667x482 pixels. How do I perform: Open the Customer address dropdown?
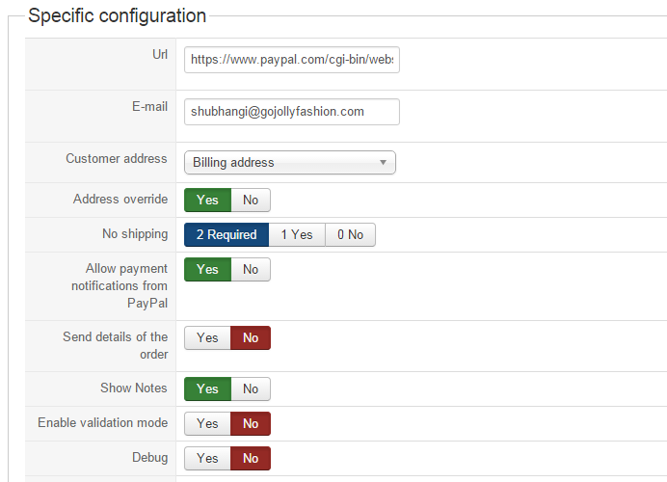[289, 163]
